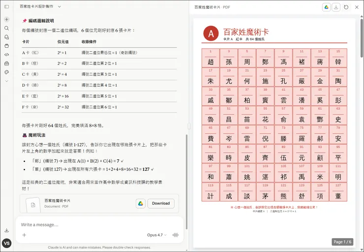The width and height of the screenshot is (364, 252).
Task: Click card cell 79 安
Action: tap(338, 135)
